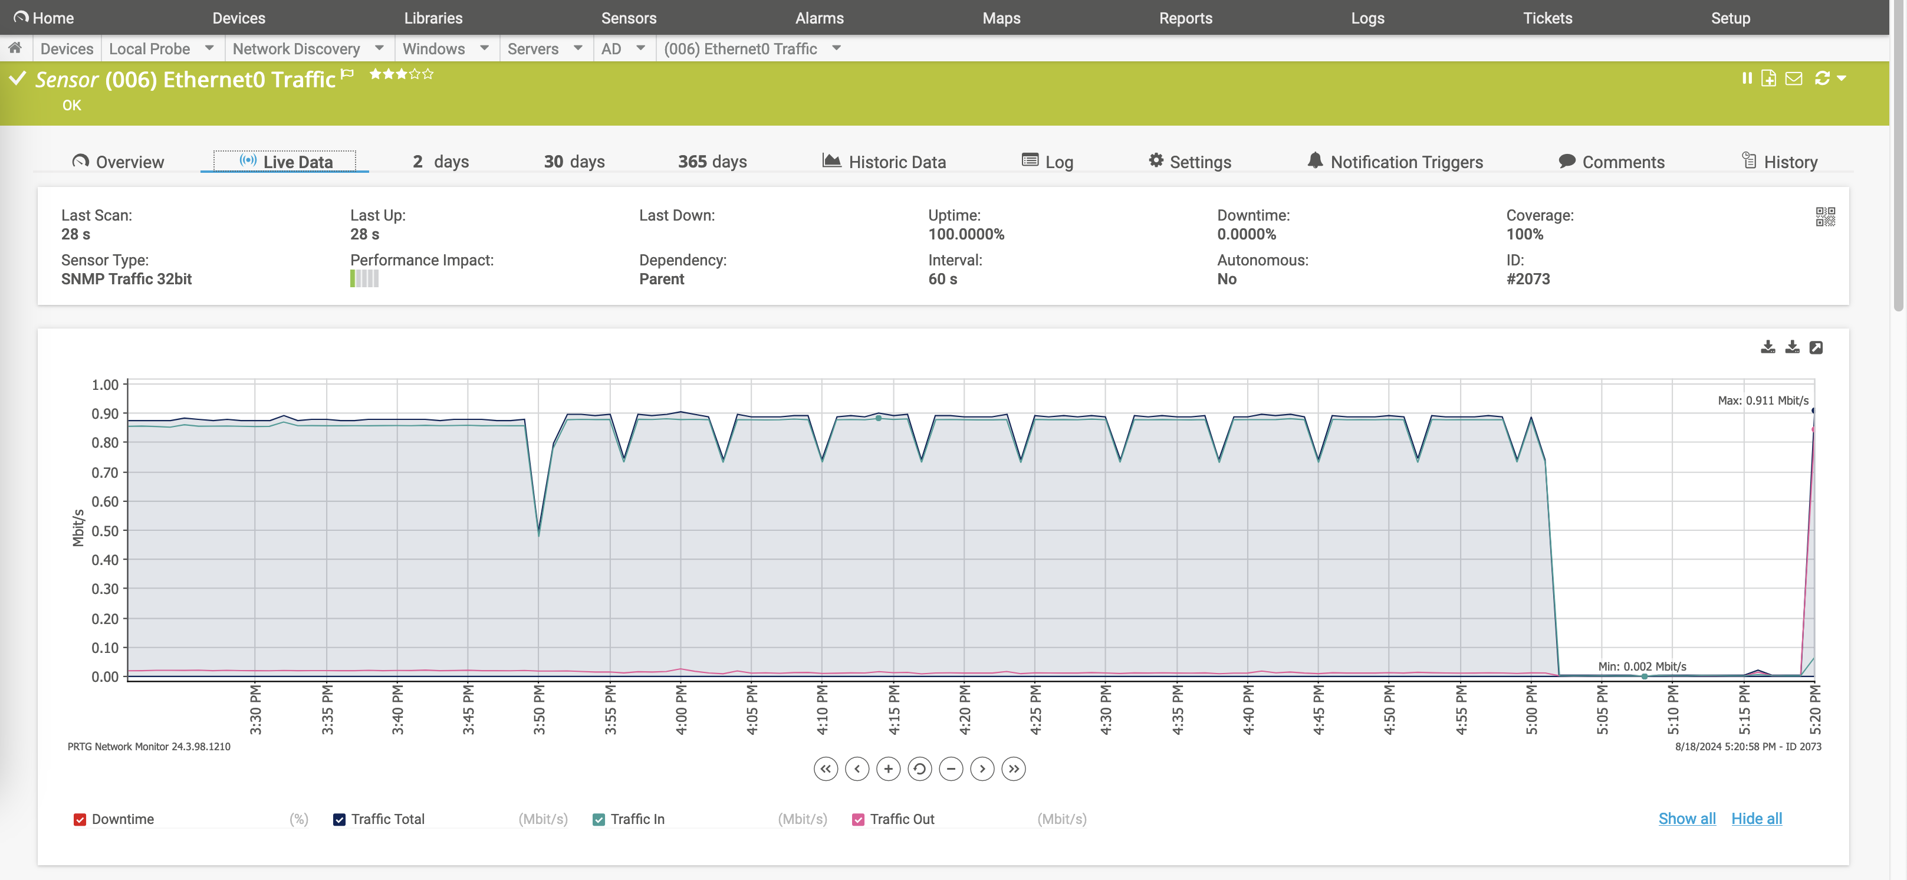This screenshot has width=1907, height=880.
Task: Uncheck the Downtime channel checkbox
Action: tap(80, 819)
